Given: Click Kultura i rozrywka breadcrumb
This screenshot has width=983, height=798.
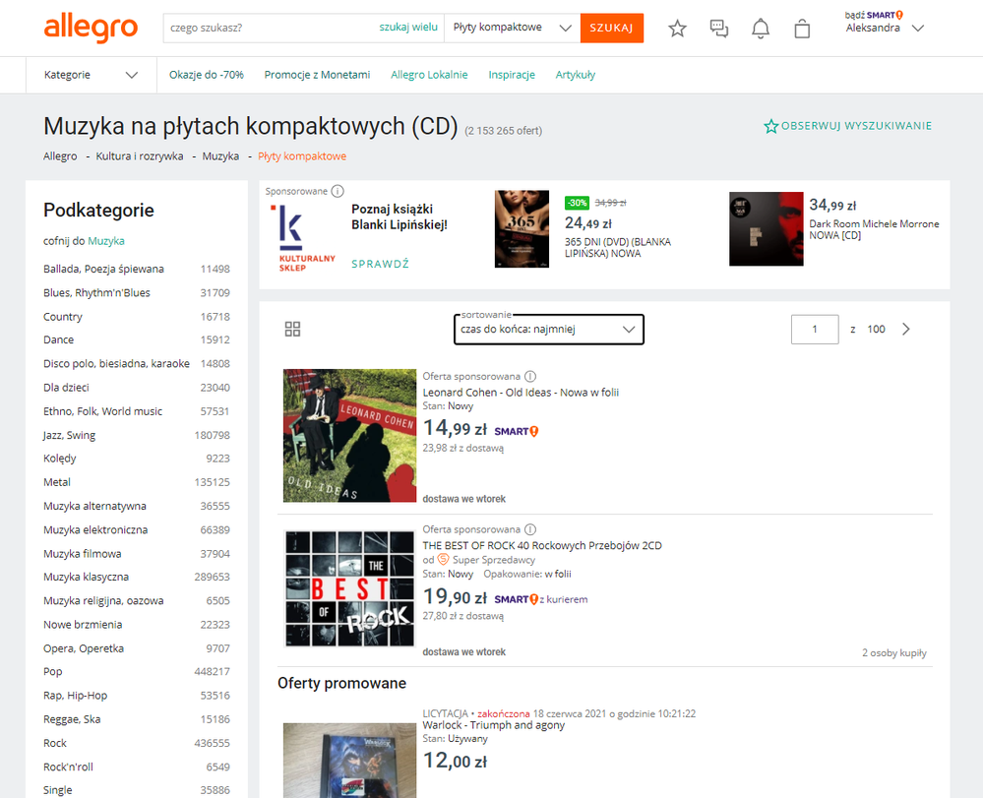Looking at the screenshot, I should pyautogui.click(x=140, y=156).
